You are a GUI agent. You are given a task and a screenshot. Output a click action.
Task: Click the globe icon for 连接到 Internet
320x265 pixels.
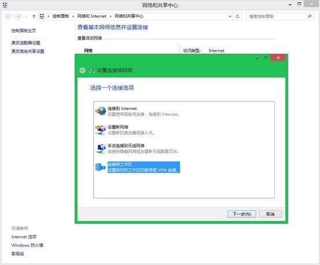click(101, 111)
